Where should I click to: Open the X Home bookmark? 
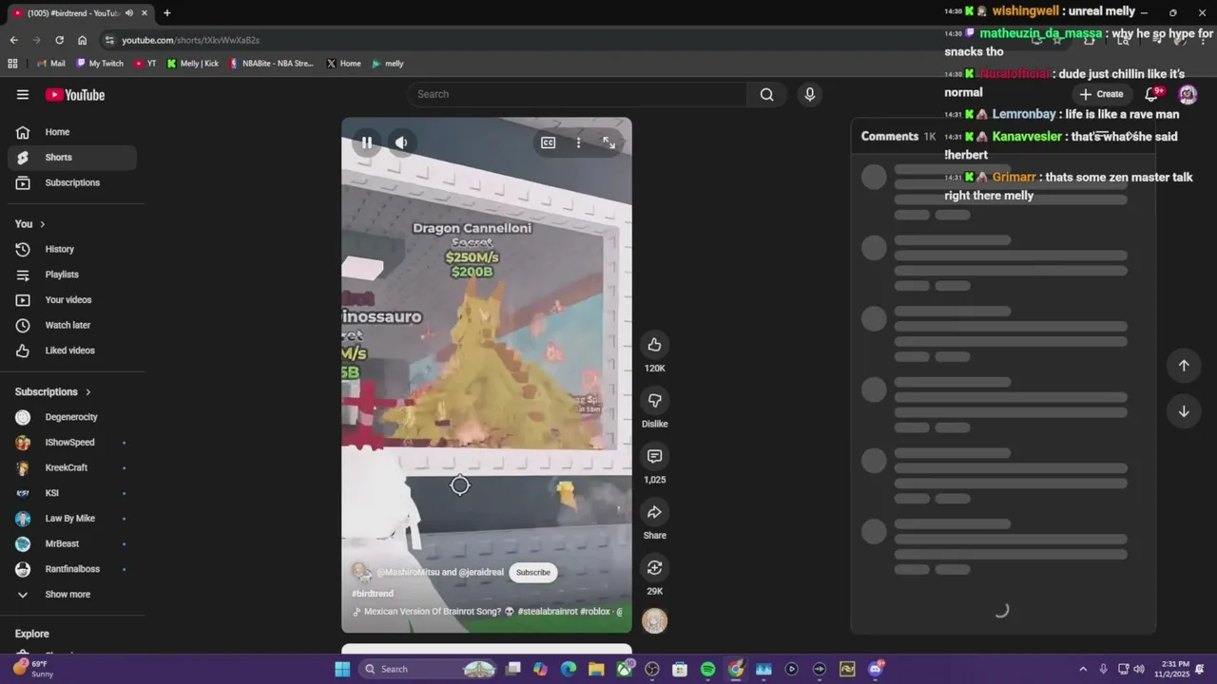click(343, 64)
